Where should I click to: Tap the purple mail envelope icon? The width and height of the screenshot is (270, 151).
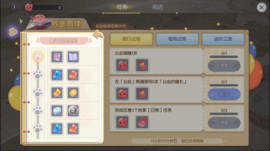point(12,31)
